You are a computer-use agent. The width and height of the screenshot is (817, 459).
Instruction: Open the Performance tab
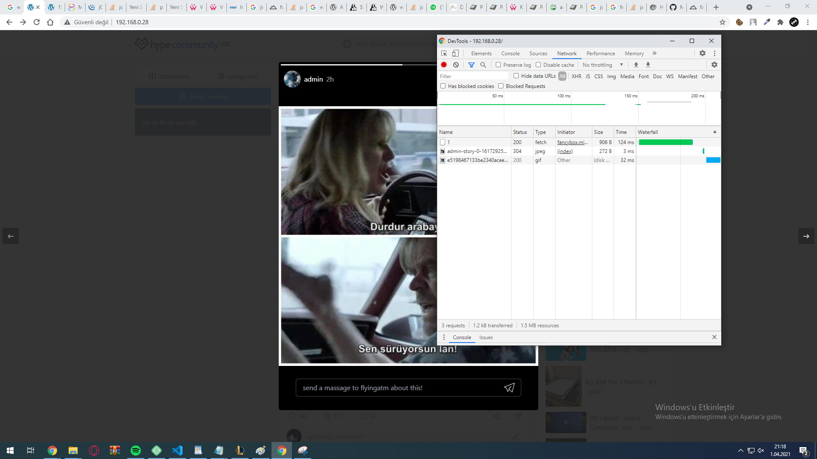(x=600, y=53)
